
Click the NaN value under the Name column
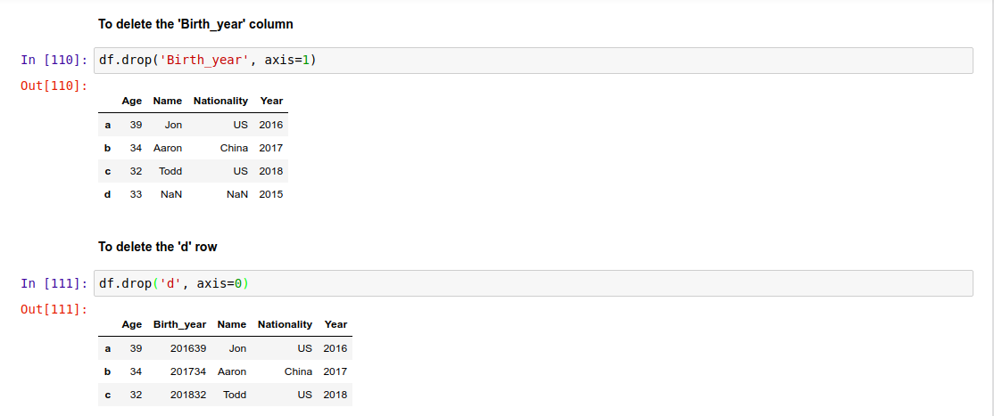tap(170, 194)
